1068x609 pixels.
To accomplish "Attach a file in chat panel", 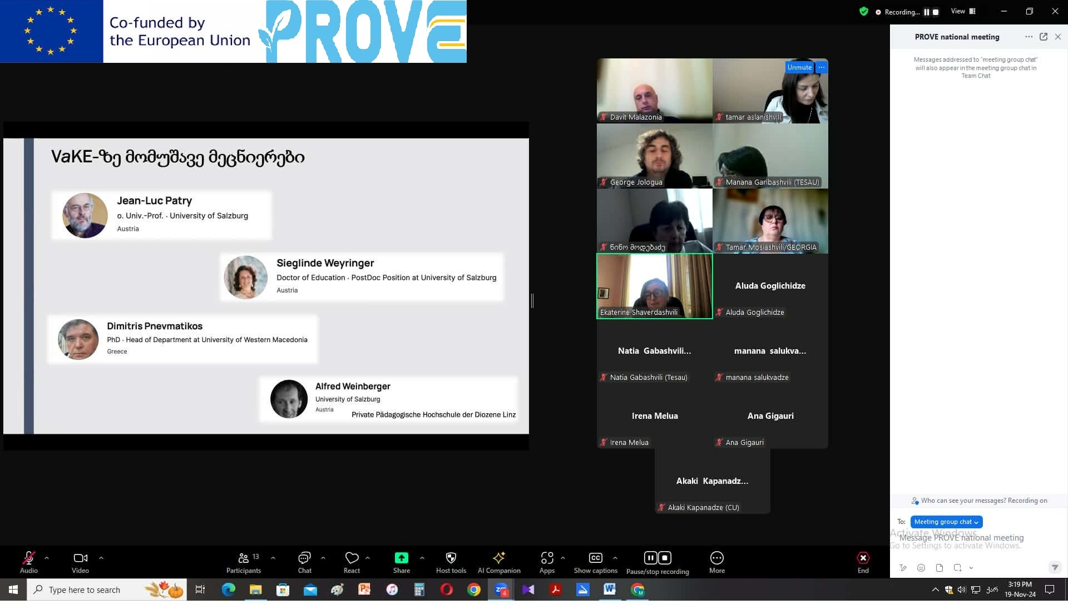I will [x=940, y=568].
